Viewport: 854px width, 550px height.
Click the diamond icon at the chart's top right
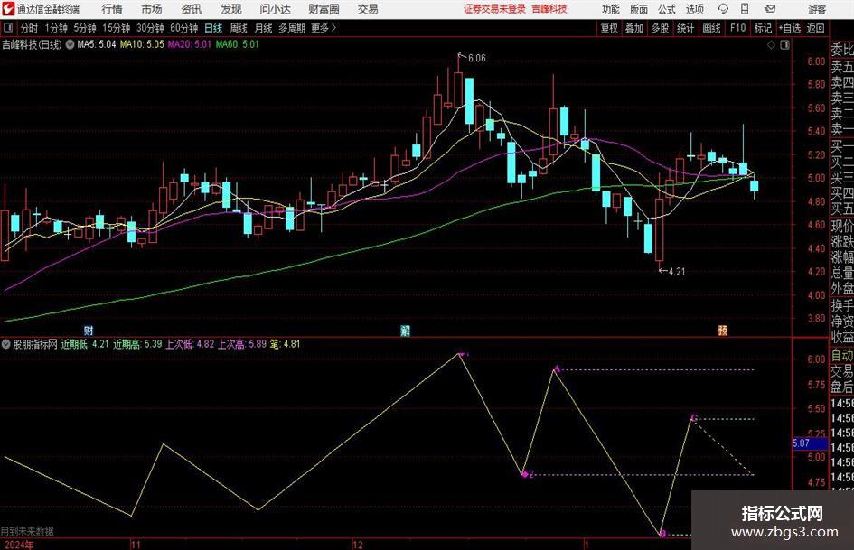point(771,45)
